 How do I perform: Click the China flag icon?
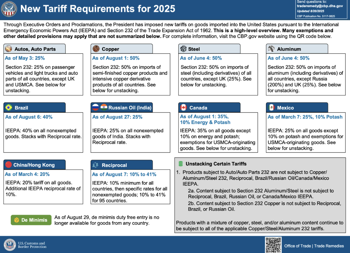[x=8, y=165]
